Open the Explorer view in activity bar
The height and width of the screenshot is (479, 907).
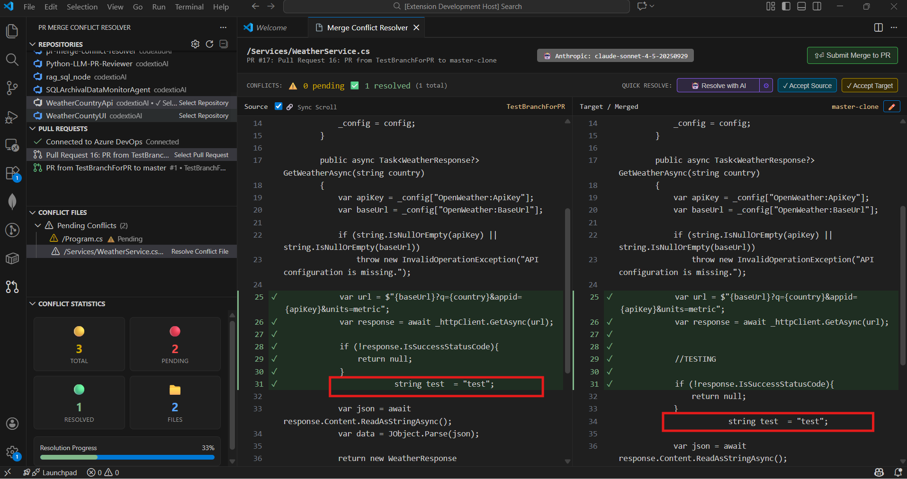point(12,31)
